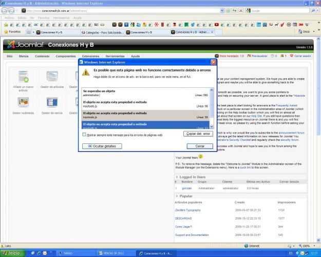The image size is (321, 257).
Task: Click the Internet Explorer quick launch icon
Action: [39, 253]
